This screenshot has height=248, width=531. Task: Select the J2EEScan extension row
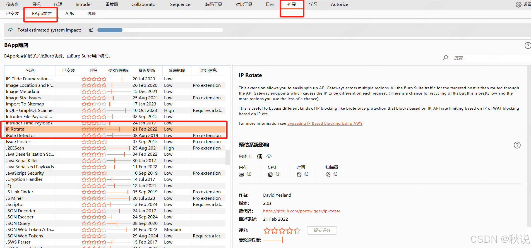click(115, 148)
